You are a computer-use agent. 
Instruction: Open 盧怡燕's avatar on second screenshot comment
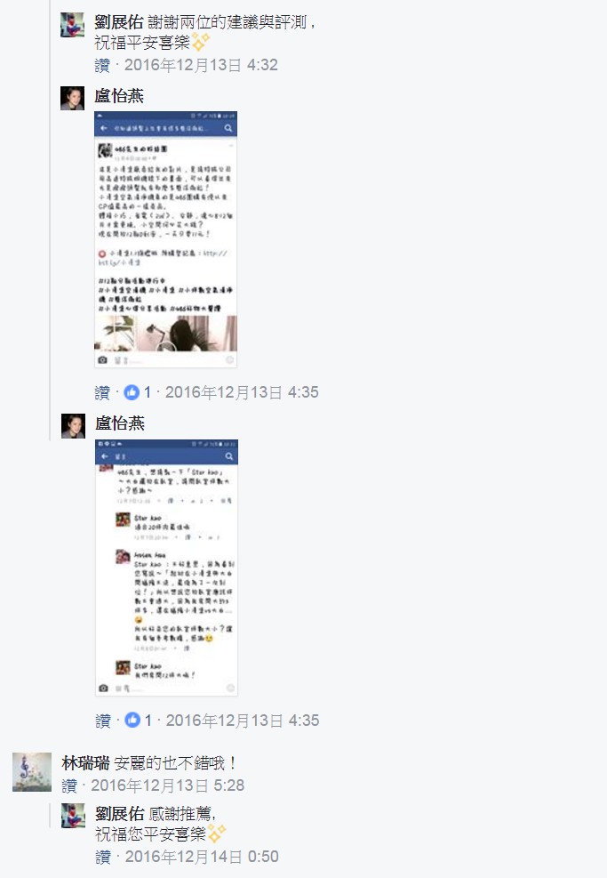click(73, 426)
